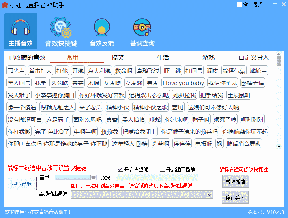This screenshot has width=288, height=218.
Task: Play the 卧槽无情 sound effect
Action: point(253,83)
